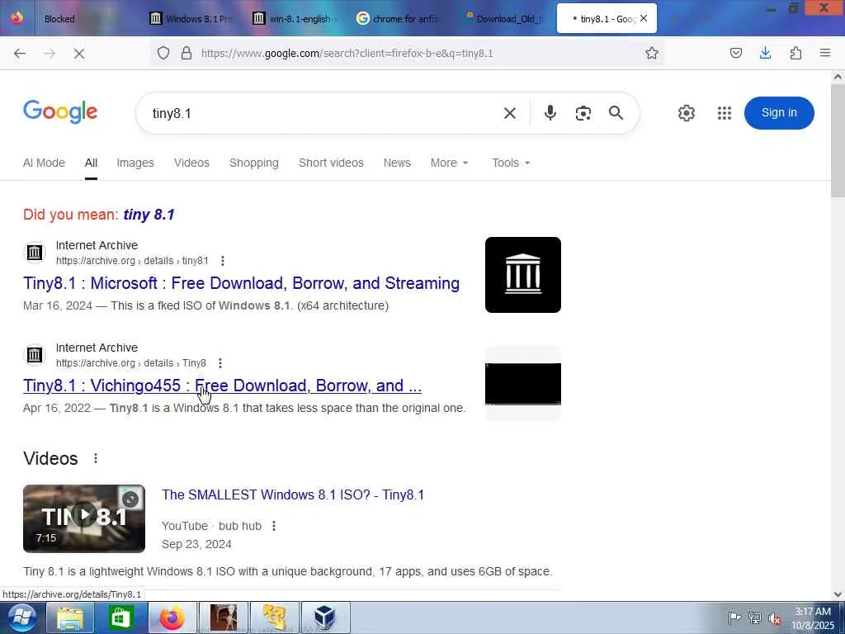This screenshot has width=845, height=634.
Task: Open options dots for archive.org tiny81 result
Action: 223,261
